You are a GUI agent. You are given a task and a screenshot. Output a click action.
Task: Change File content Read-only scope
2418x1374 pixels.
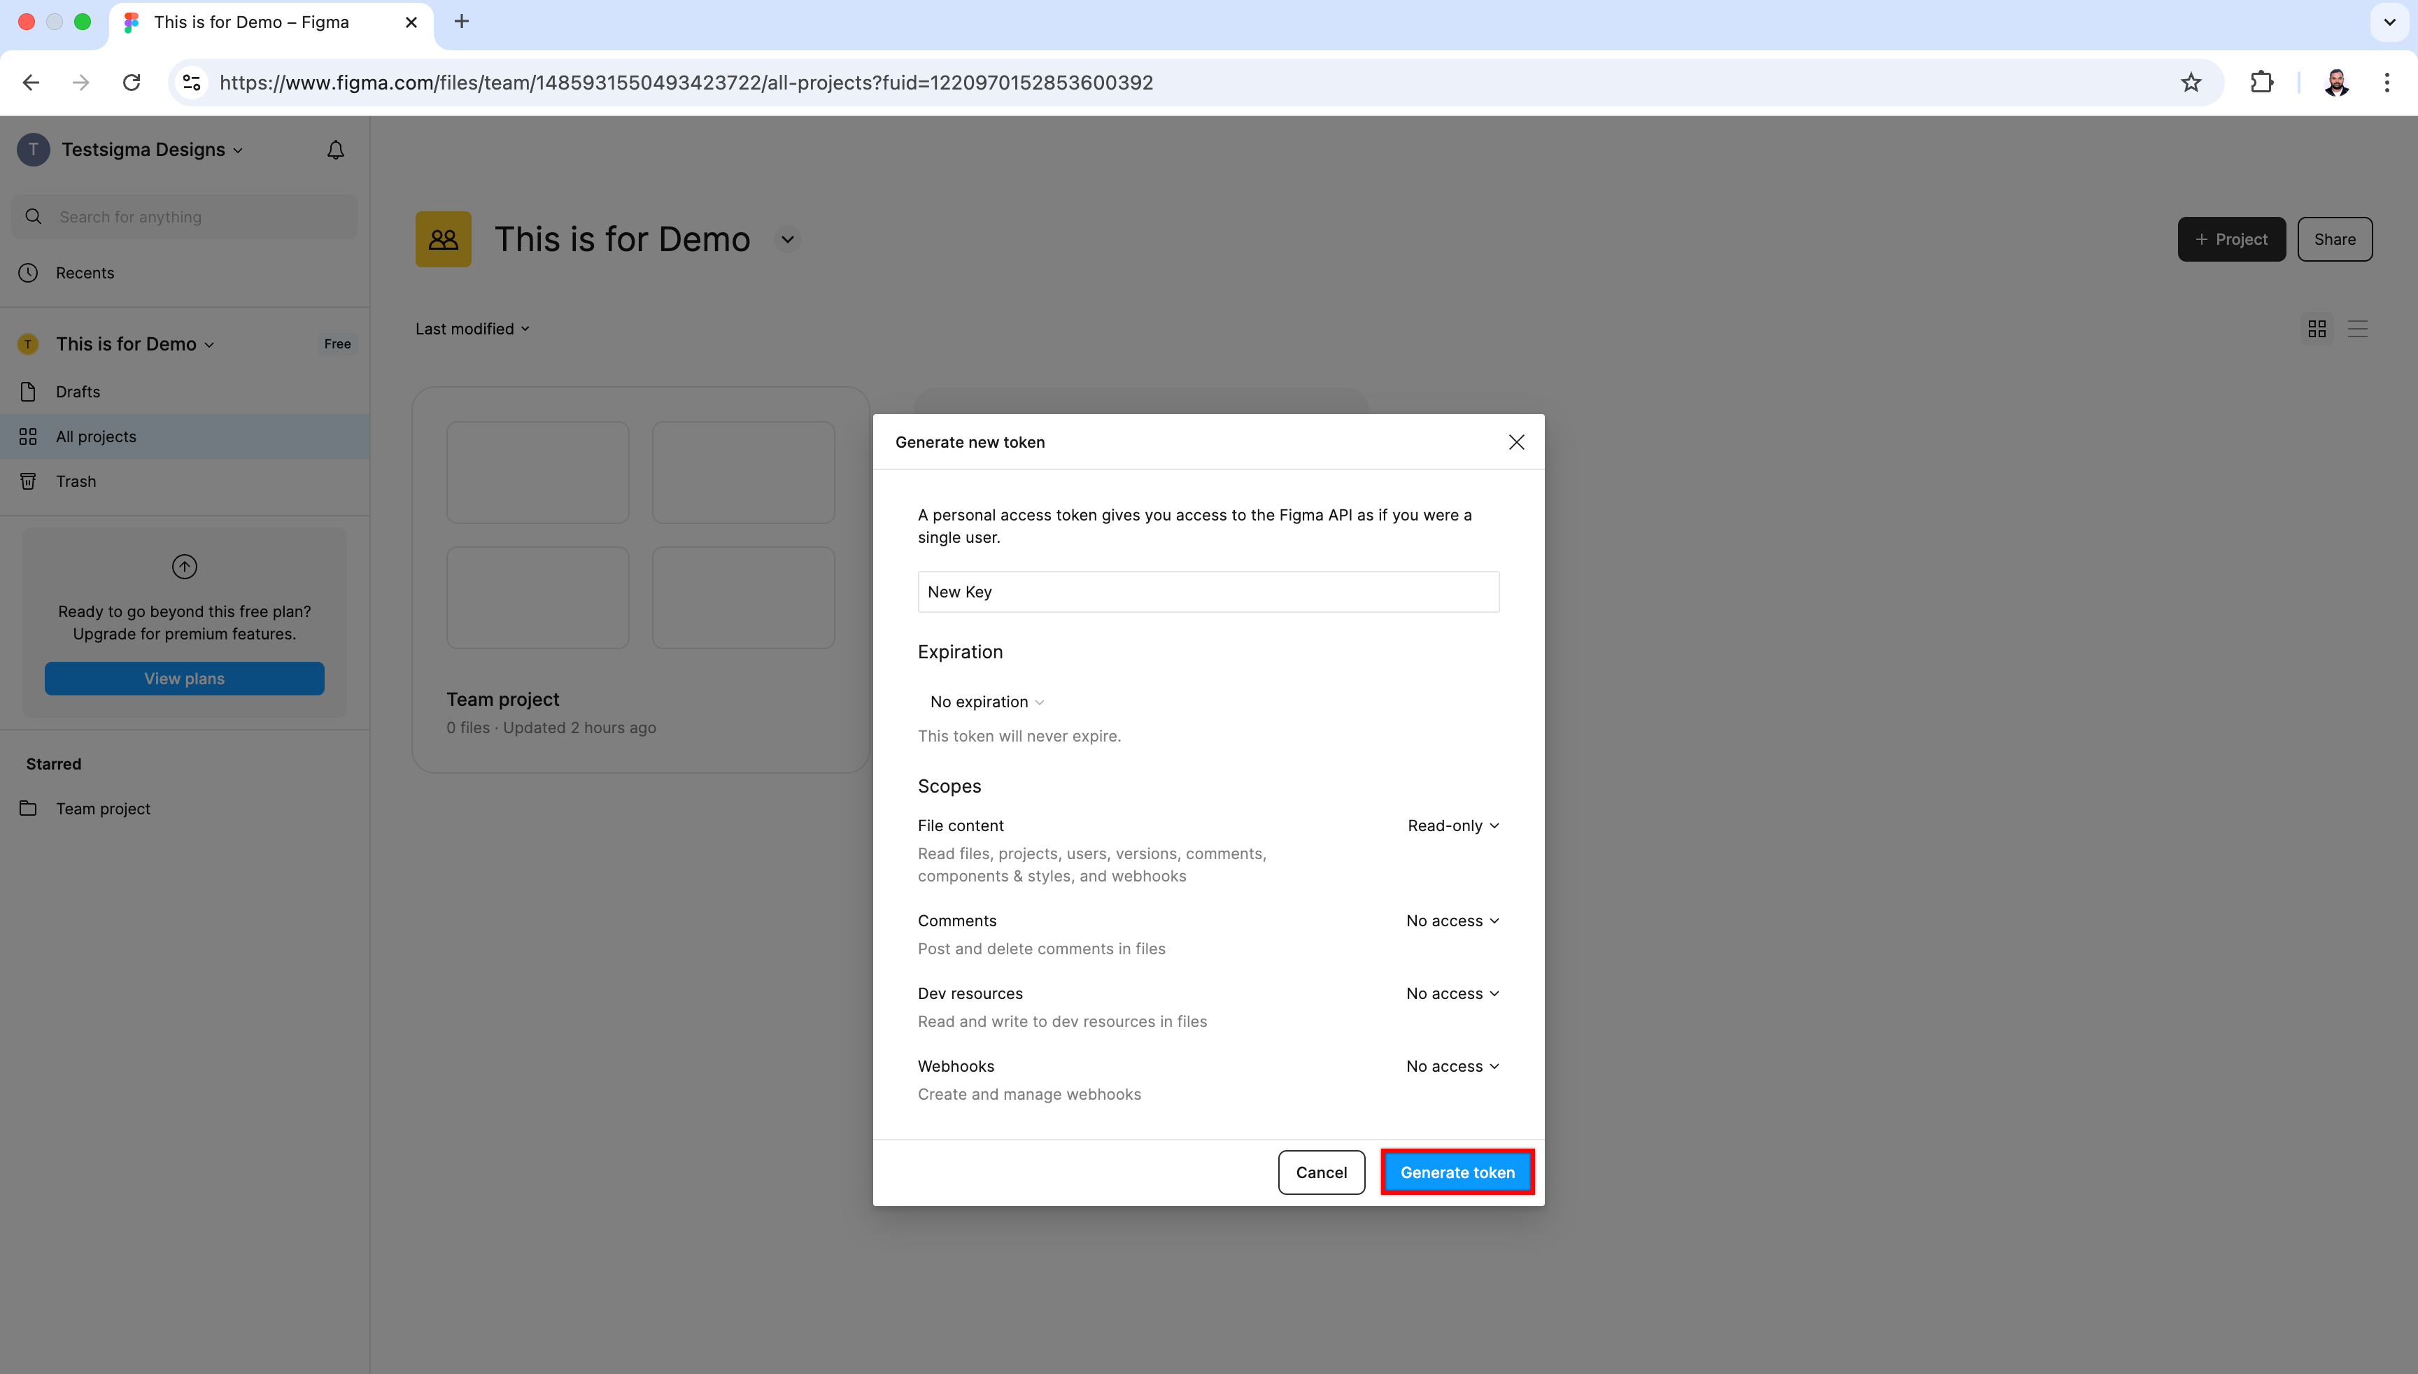(x=1452, y=826)
